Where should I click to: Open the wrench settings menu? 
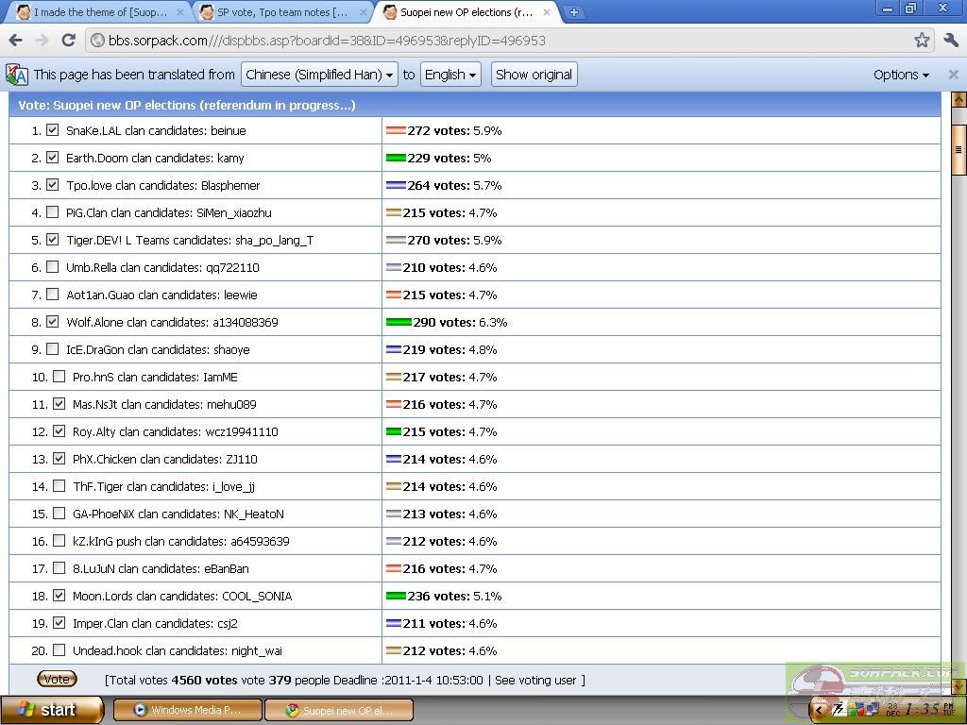[x=950, y=41]
